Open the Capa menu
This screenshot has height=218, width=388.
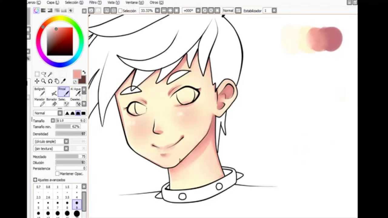pos(53,2)
